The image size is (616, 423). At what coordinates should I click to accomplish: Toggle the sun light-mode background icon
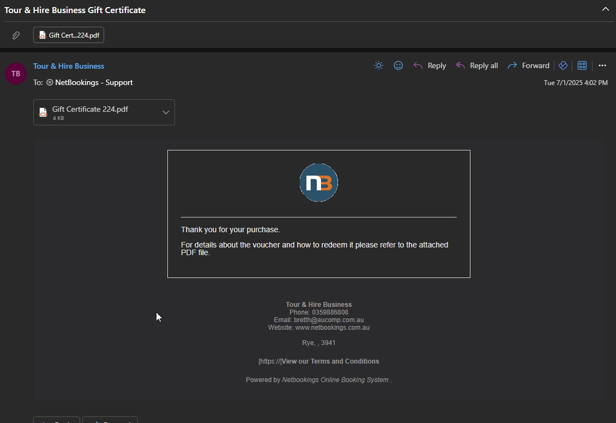point(379,65)
